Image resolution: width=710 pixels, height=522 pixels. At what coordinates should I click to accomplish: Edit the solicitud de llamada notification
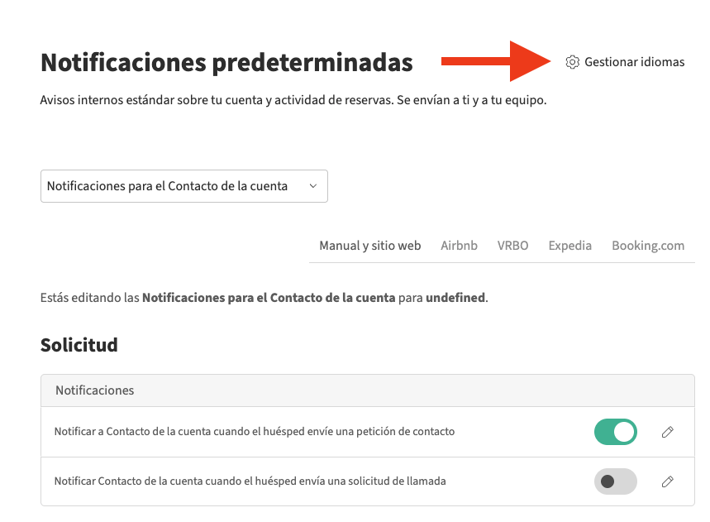(668, 481)
